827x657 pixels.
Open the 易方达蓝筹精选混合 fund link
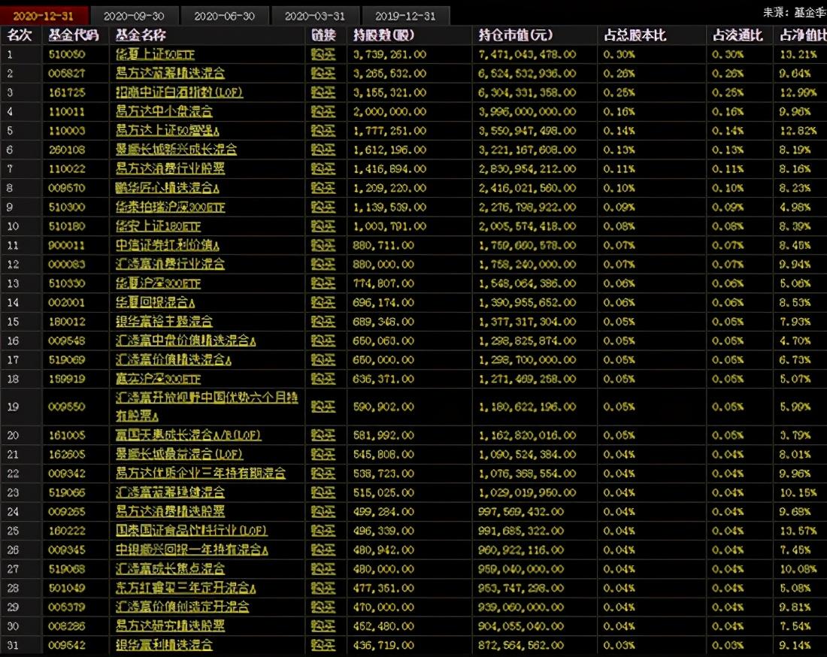(171, 74)
